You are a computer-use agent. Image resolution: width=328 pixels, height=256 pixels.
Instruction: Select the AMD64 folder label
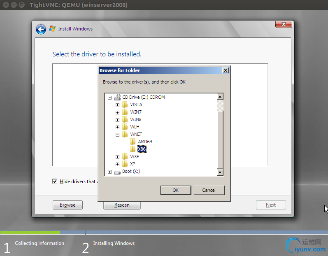point(145,142)
